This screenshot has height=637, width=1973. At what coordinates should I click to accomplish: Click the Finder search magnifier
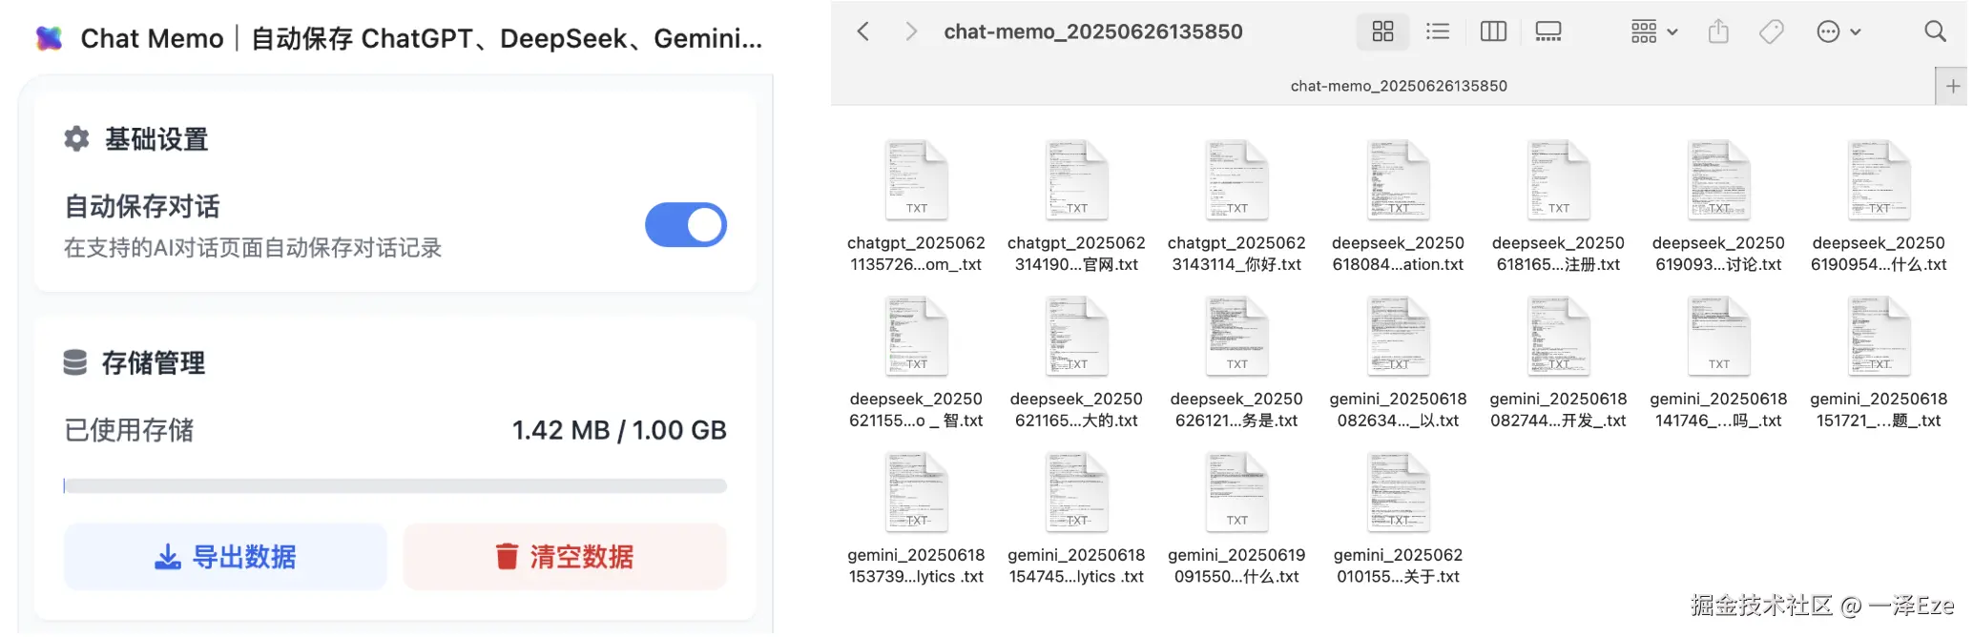pos(1935,31)
